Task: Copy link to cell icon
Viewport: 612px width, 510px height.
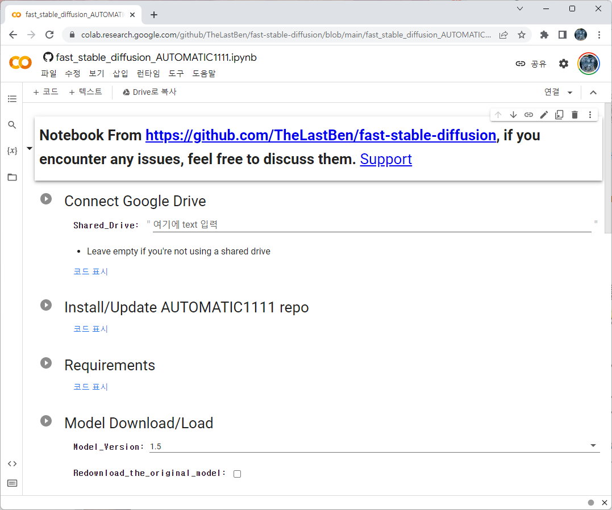Action: click(x=528, y=115)
